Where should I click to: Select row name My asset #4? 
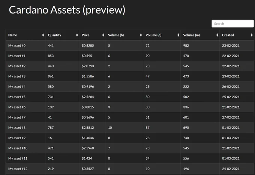click(17, 87)
